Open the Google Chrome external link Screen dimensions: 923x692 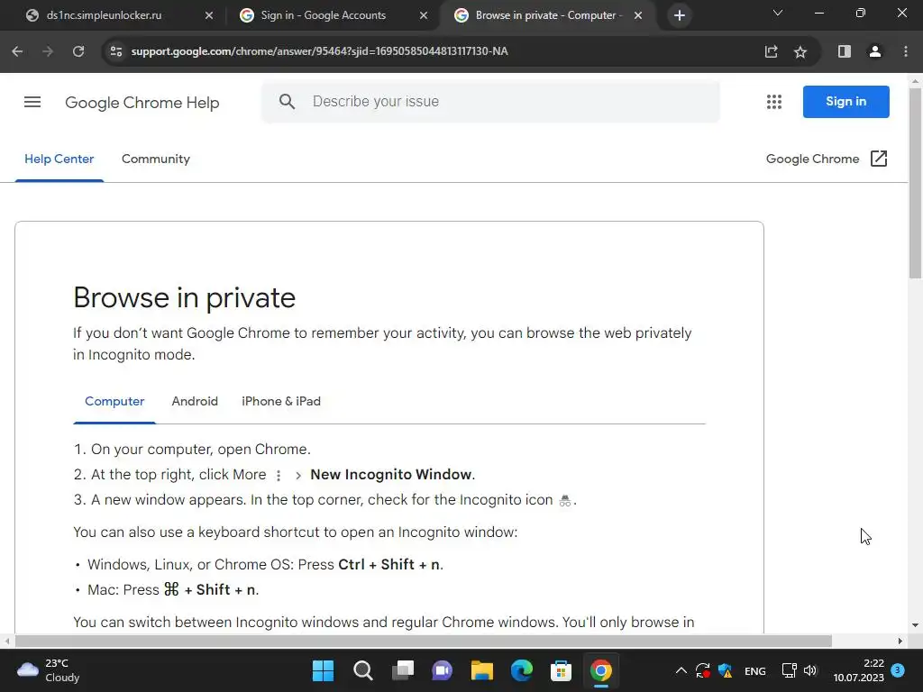(x=827, y=159)
